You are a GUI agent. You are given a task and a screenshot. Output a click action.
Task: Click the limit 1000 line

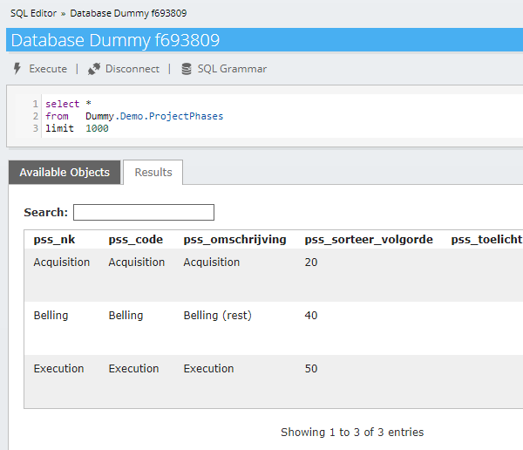point(77,128)
